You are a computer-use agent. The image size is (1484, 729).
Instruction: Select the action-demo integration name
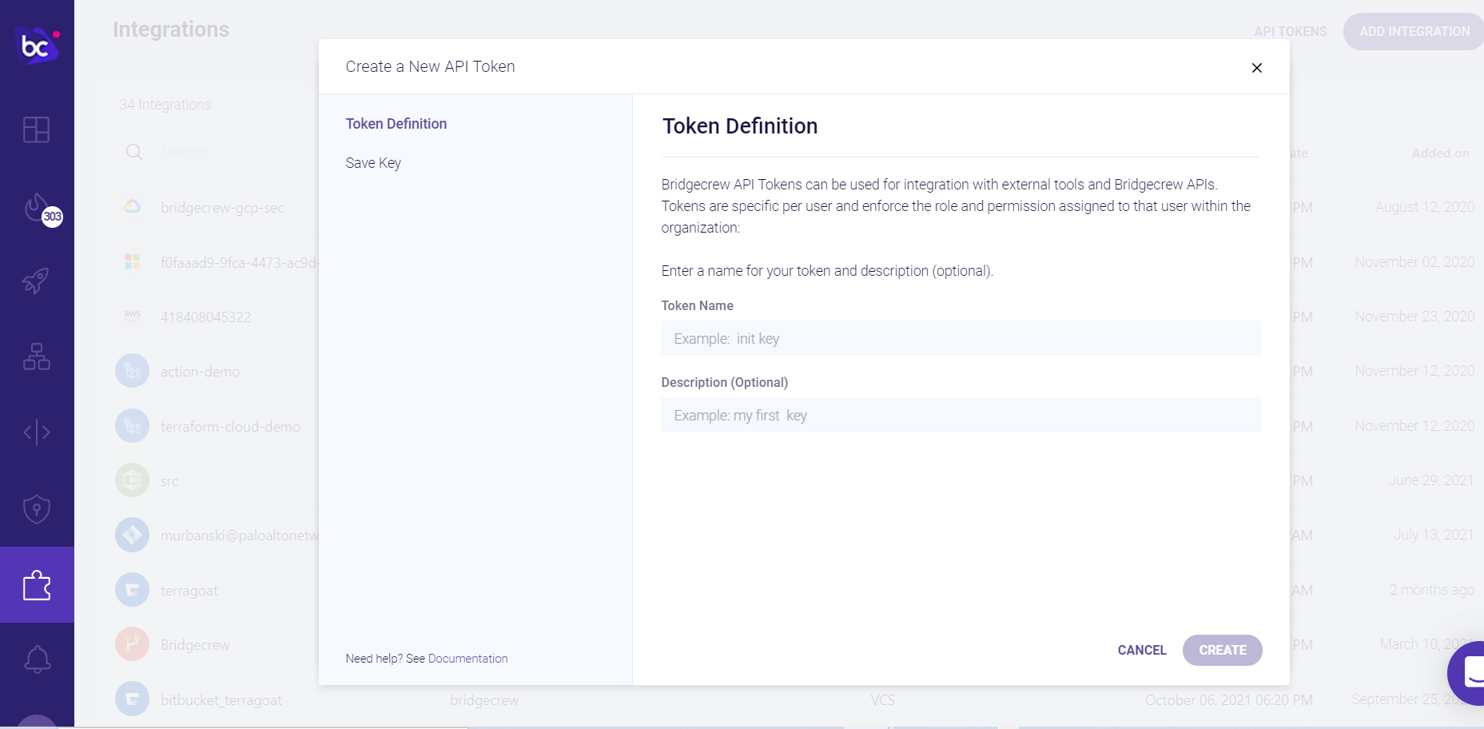click(x=200, y=372)
